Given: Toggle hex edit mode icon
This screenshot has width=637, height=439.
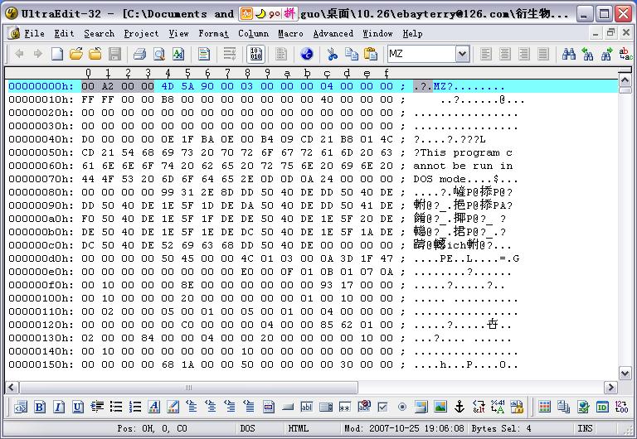Looking at the screenshot, I should coord(256,54).
